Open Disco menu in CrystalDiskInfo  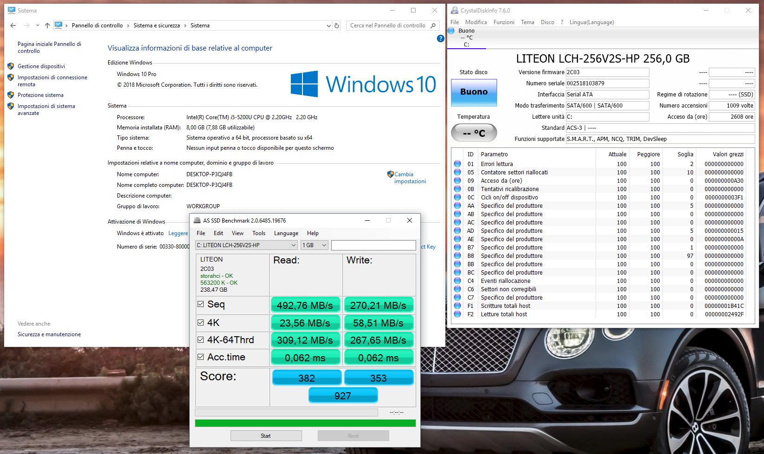(x=547, y=22)
